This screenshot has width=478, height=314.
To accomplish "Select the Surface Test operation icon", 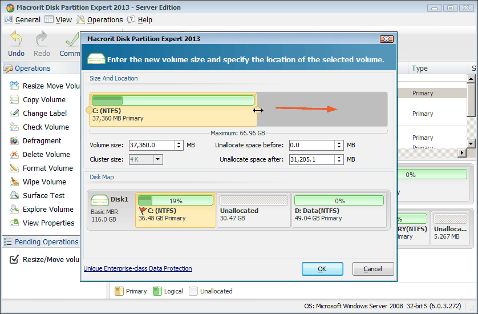I will point(14,195).
